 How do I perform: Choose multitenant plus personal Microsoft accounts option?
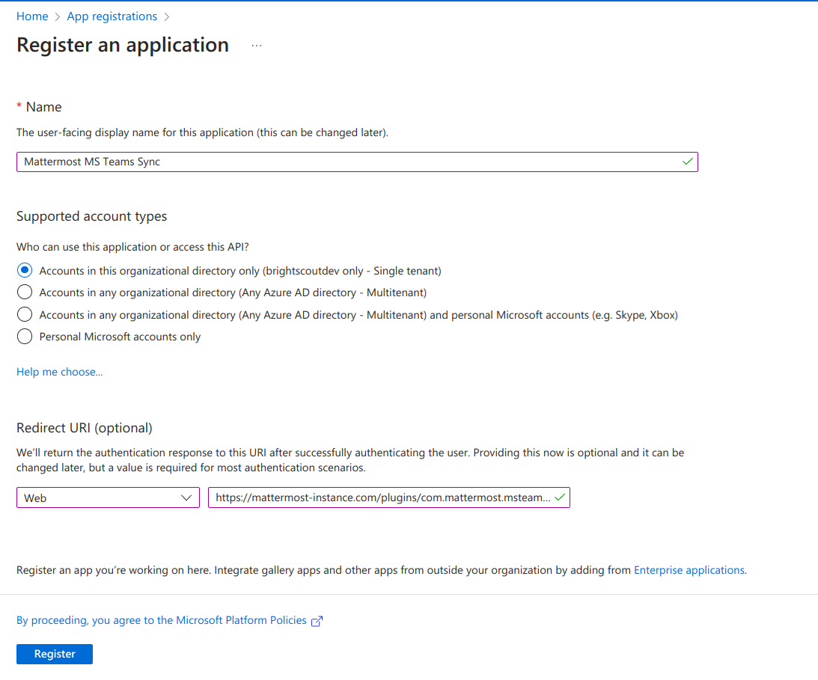tap(24, 314)
